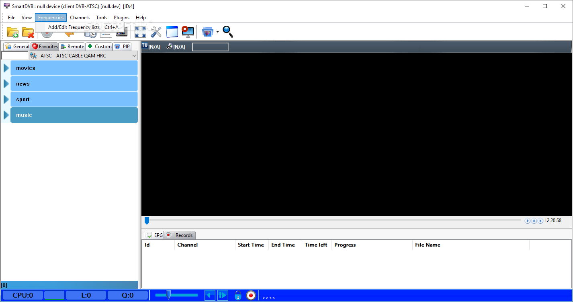This screenshot has height=302, width=573.
Task: Open dropdown arrow next to snapshot icon
Action: click(217, 32)
